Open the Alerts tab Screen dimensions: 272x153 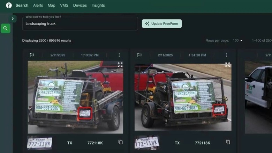click(38, 5)
